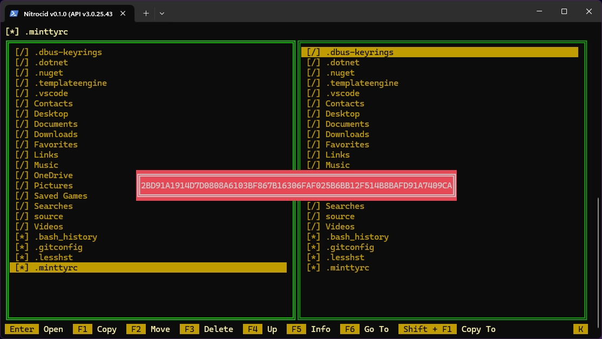This screenshot has height=339, width=602.
Task: Click the PowerShell icon in the tab
Action: [x=15, y=13]
